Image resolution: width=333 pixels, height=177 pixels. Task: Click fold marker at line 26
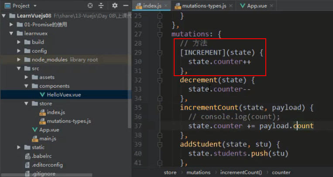[160, 25]
